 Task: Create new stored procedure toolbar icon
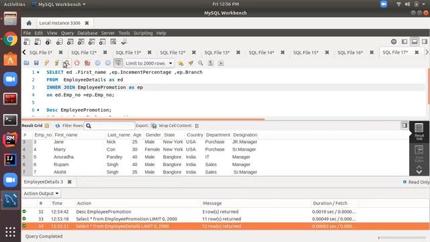[x=91, y=42]
